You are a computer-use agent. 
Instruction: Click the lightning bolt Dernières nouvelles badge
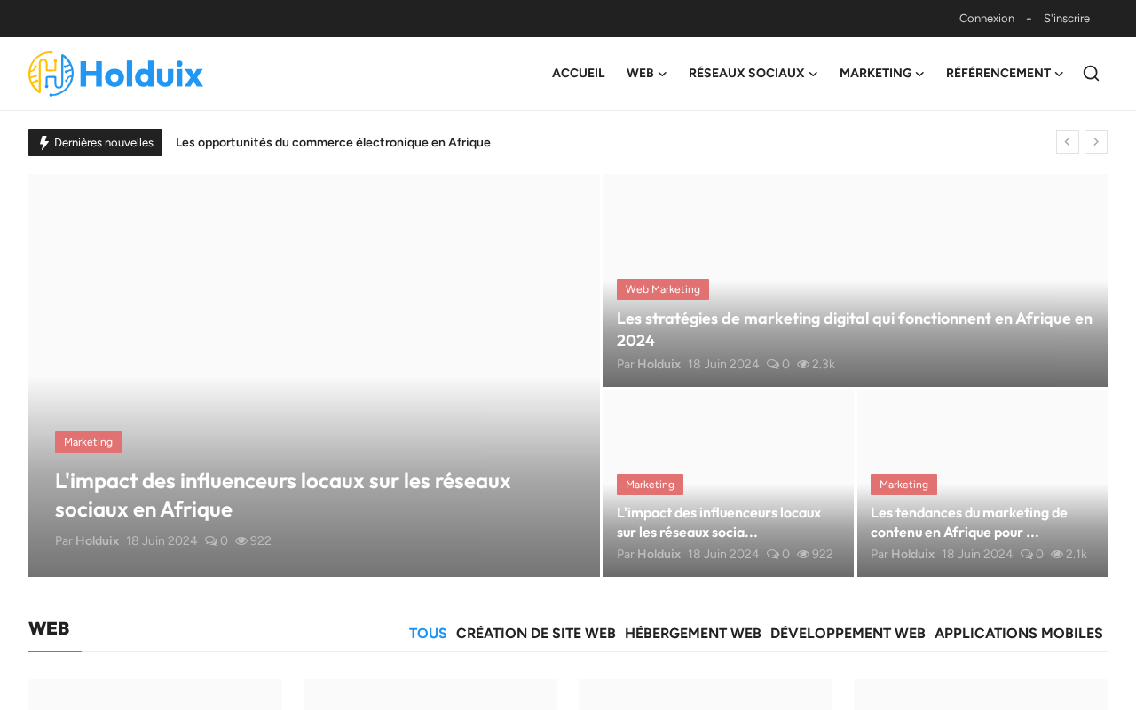95,142
